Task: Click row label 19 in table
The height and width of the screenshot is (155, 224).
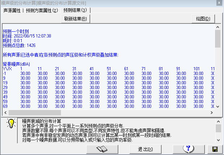Action: click(5, 83)
